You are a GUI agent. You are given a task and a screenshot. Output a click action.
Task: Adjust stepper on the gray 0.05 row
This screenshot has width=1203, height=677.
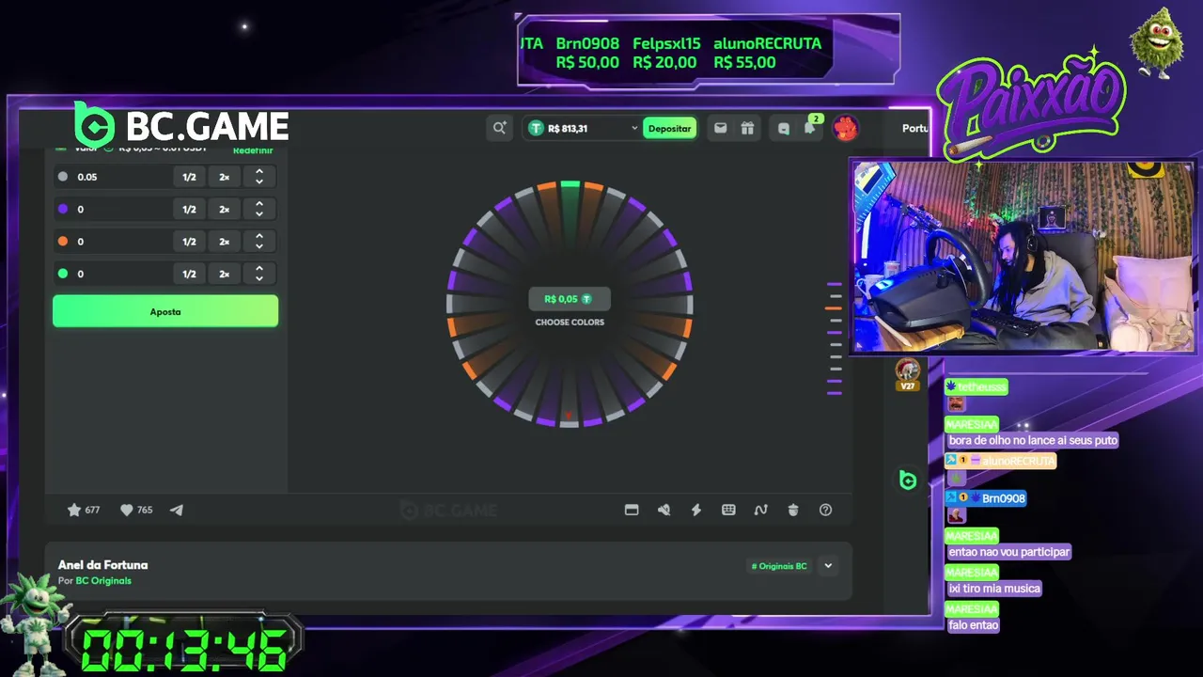[259, 177]
